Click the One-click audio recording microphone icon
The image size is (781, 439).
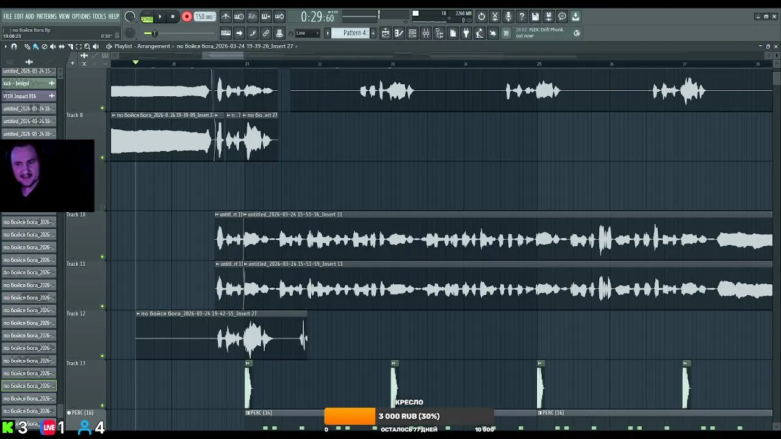tap(508, 16)
